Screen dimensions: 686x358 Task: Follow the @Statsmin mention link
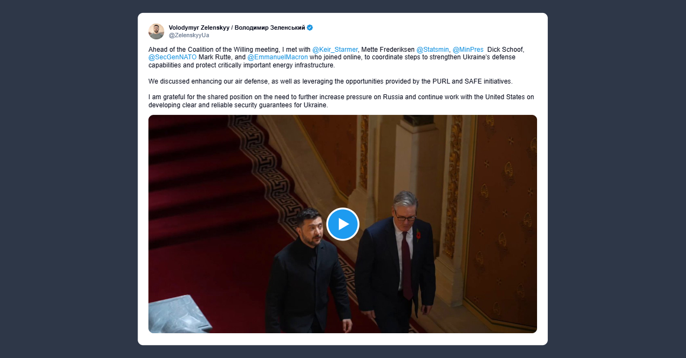[x=432, y=50]
